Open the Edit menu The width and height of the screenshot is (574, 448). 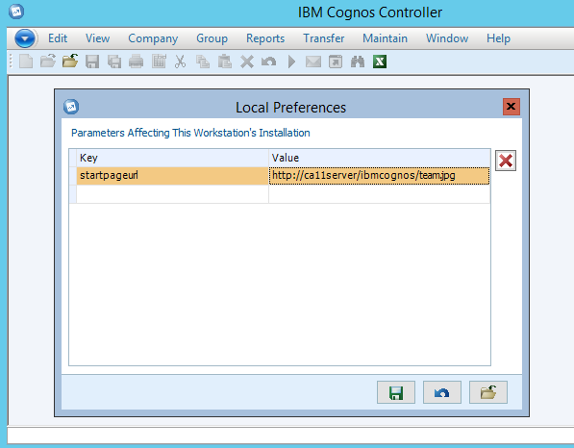click(x=58, y=38)
